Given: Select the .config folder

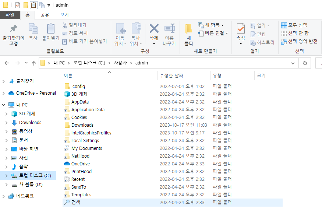Looking at the screenshot, I should point(78,86).
